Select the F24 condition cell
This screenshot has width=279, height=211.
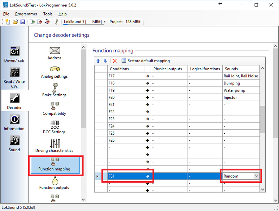(129, 126)
